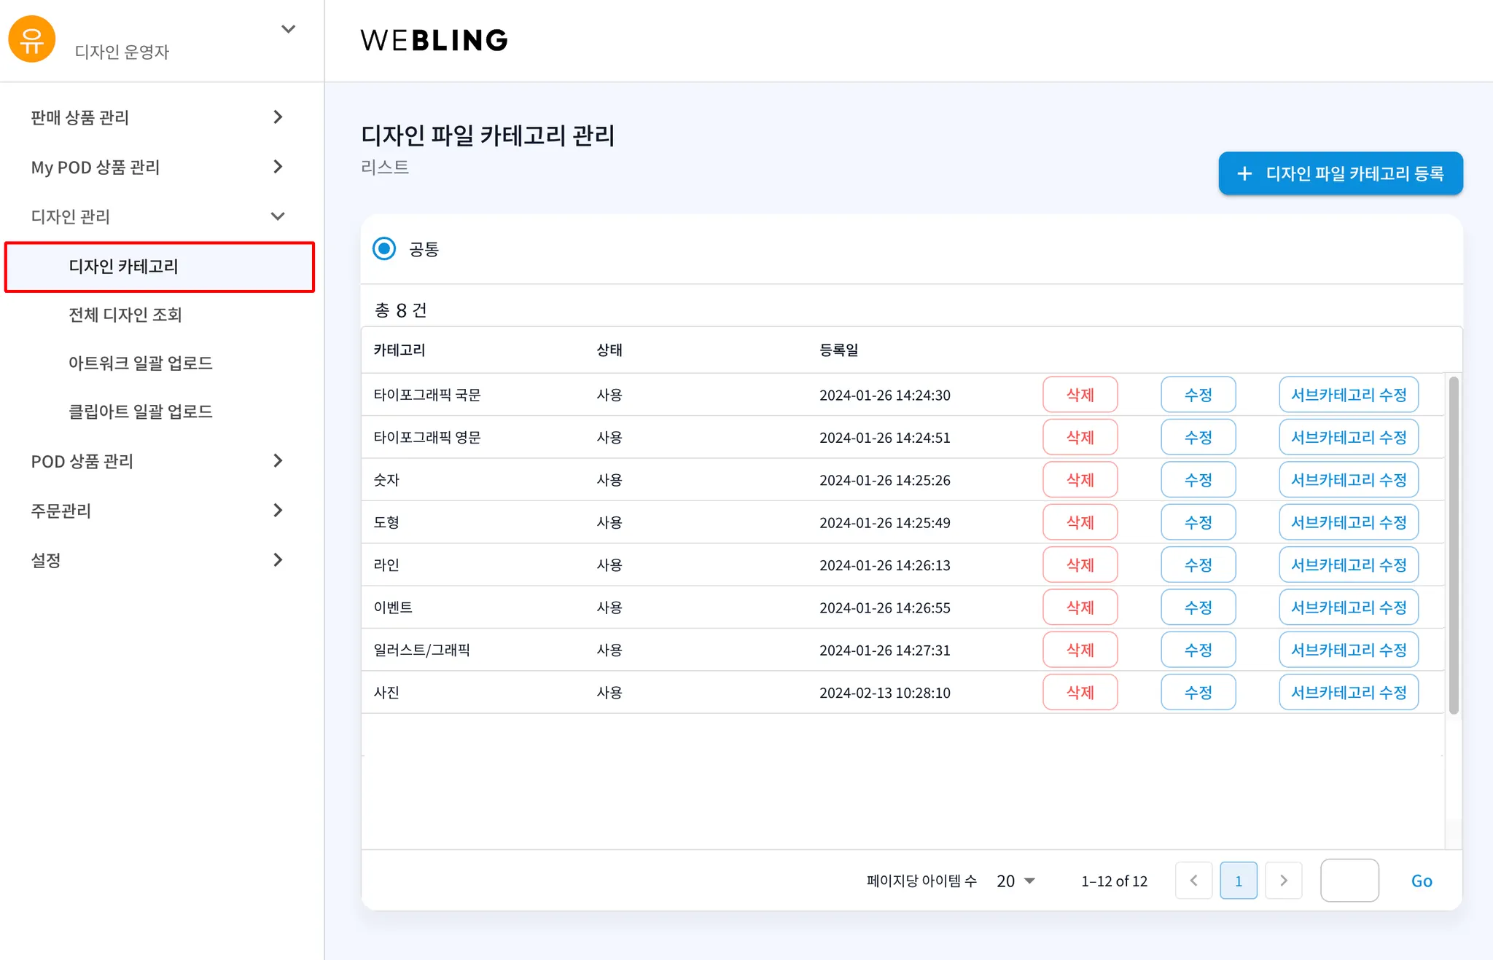Edit subcategories of the 사진 row
1493x960 pixels.
[1348, 693]
